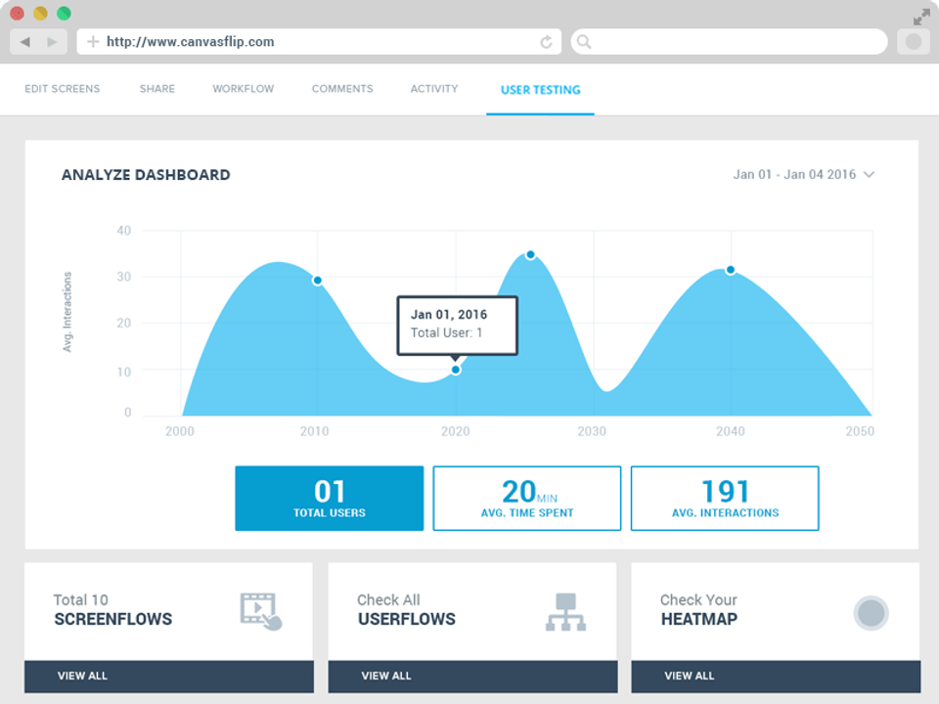Go to the Activity tab
This screenshot has width=939, height=704.
pyautogui.click(x=434, y=89)
